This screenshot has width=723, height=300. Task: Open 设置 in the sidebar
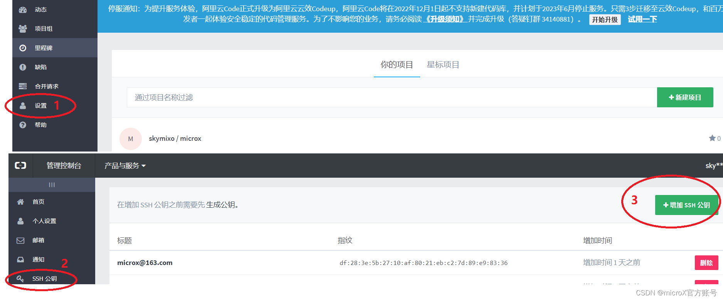[40, 105]
